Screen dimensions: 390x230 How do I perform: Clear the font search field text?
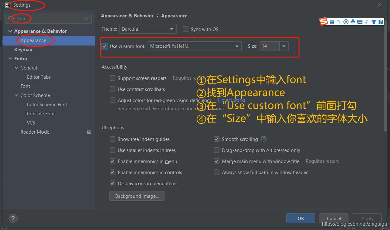86,19
